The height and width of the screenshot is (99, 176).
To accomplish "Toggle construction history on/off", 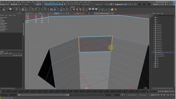I will [x=111, y=4].
